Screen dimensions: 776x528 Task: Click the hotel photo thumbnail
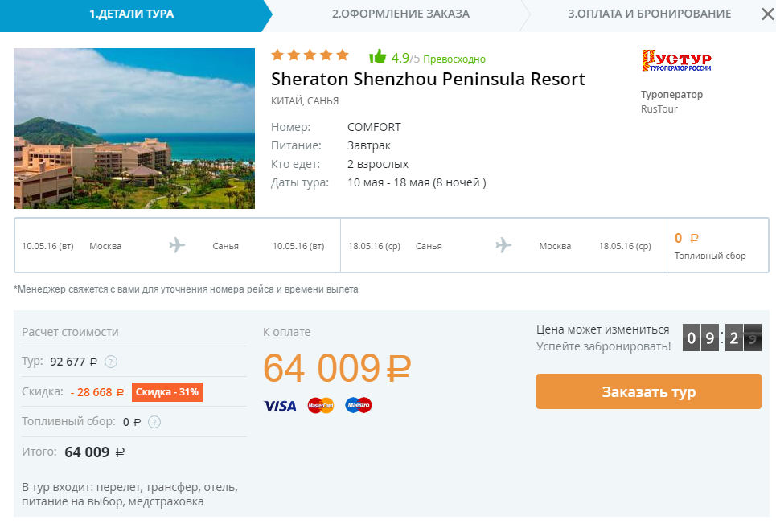pyautogui.click(x=134, y=129)
